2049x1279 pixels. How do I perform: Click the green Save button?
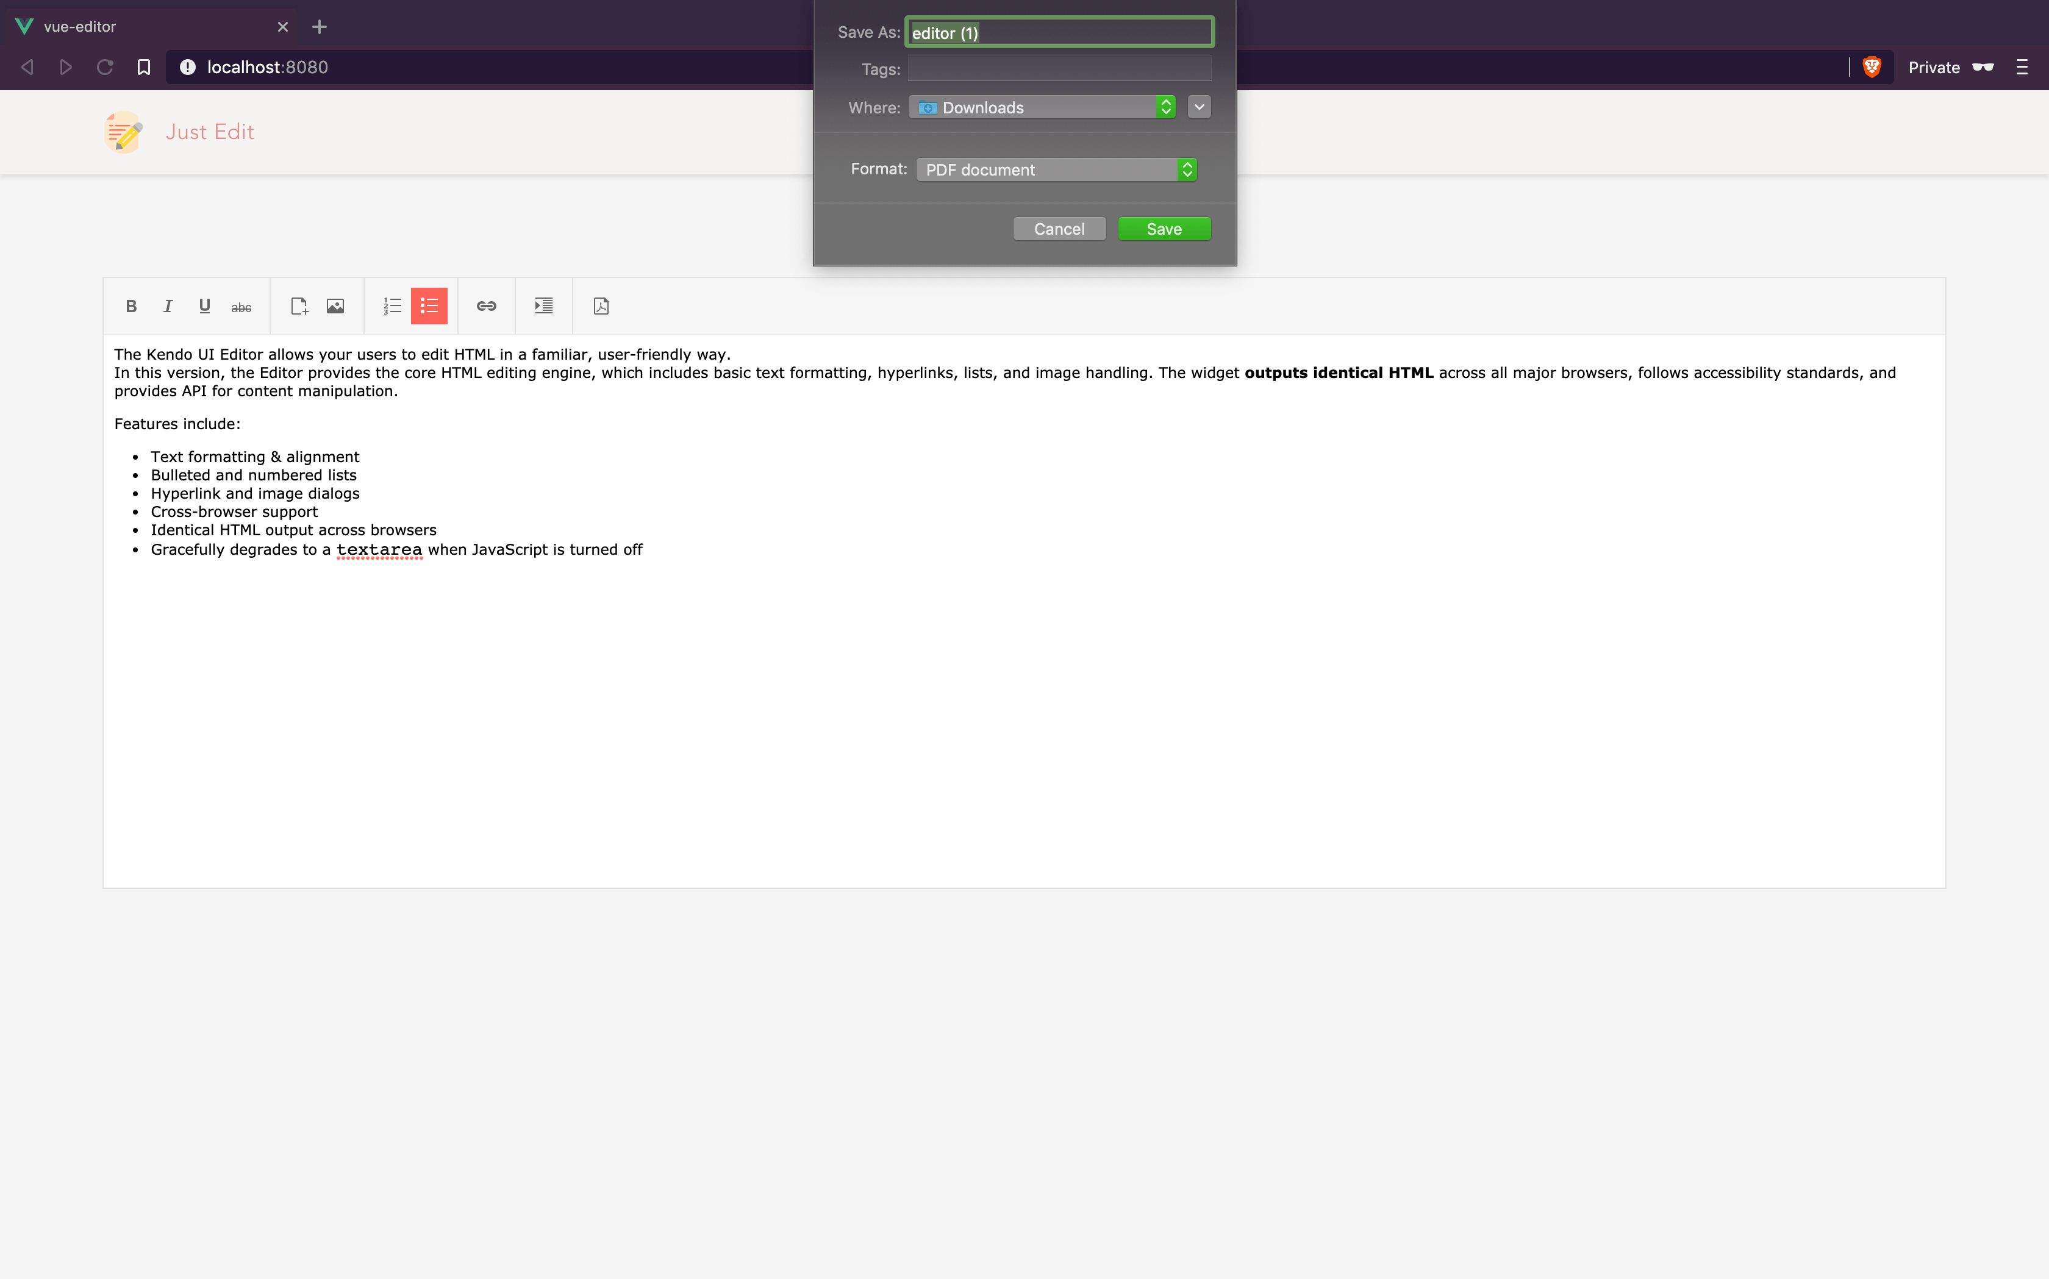(x=1164, y=229)
